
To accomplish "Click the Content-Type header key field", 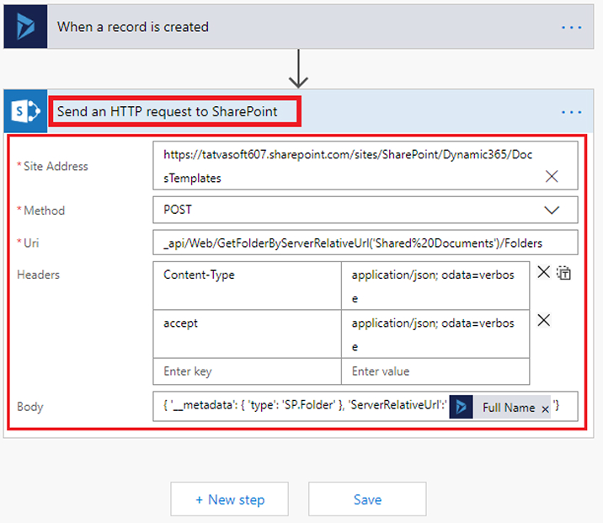I will (248, 286).
